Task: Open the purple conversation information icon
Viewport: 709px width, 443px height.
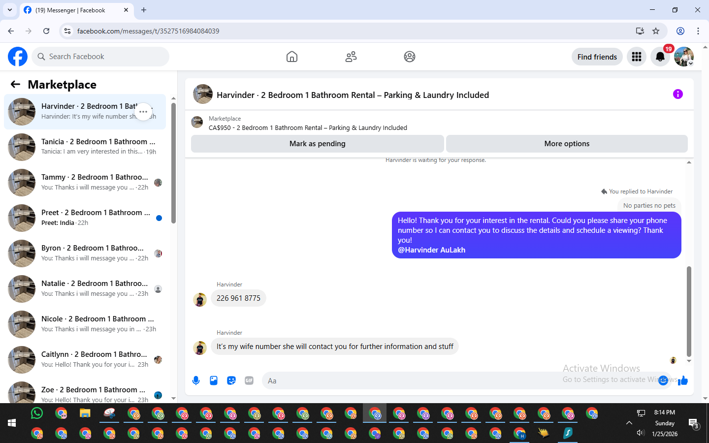Action: 678,94
